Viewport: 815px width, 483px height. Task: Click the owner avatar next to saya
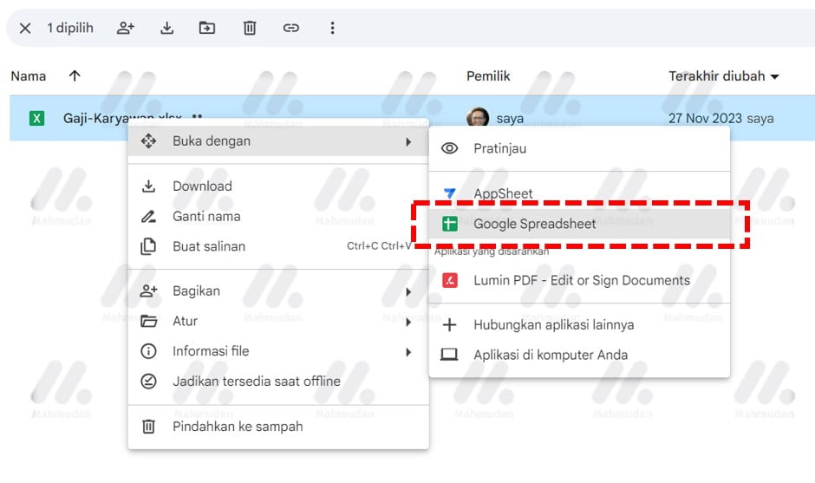click(478, 118)
